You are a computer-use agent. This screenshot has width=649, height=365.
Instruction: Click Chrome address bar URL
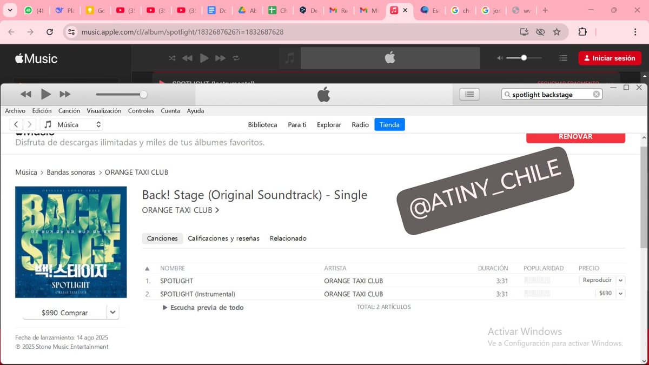tap(182, 32)
